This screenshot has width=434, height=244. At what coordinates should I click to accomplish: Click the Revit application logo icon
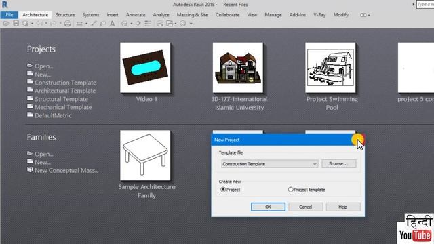[5, 5]
